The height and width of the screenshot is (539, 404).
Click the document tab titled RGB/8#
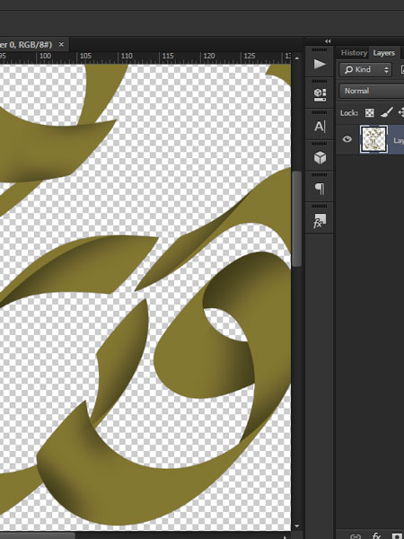tap(26, 45)
